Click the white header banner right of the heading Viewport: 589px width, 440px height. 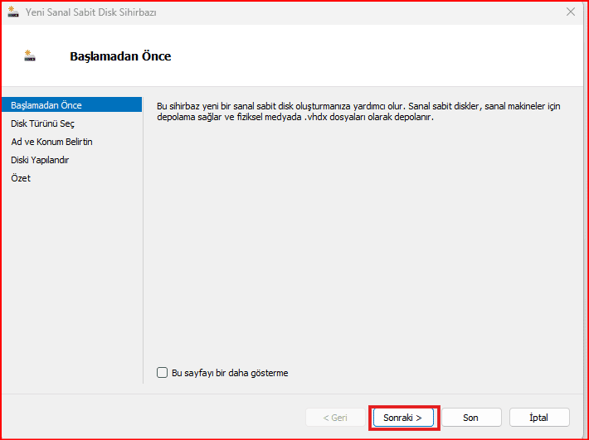point(373,57)
